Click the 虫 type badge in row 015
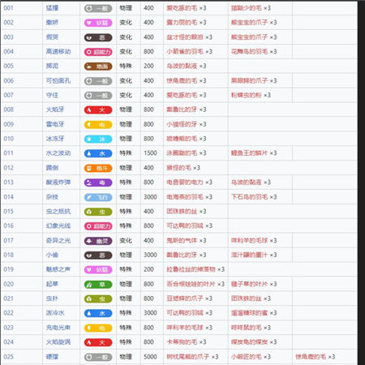365x365 pixels. click(x=98, y=212)
